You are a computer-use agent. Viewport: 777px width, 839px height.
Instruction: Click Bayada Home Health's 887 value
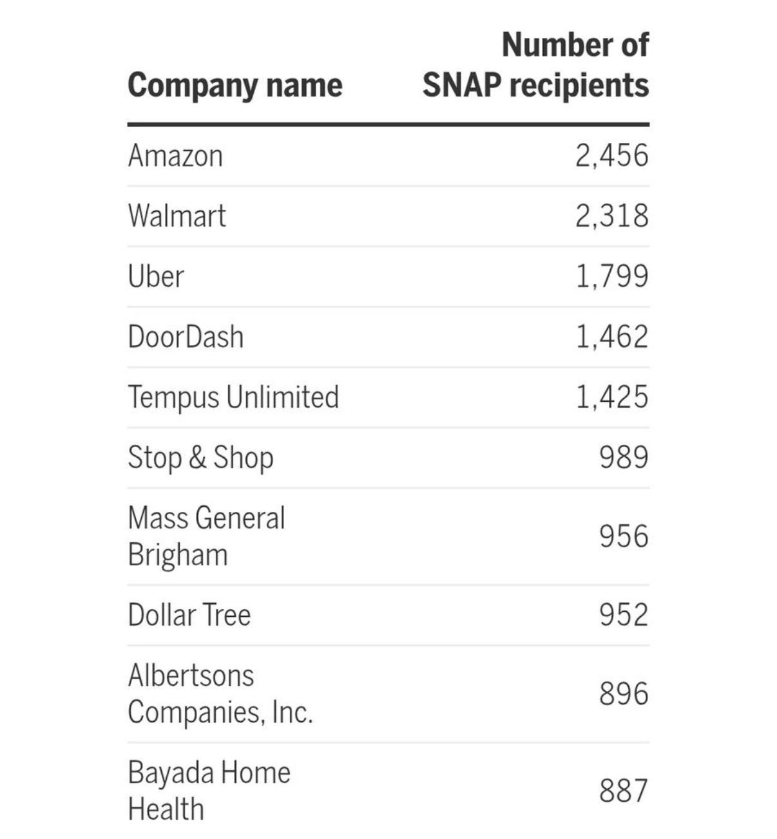coord(623,791)
